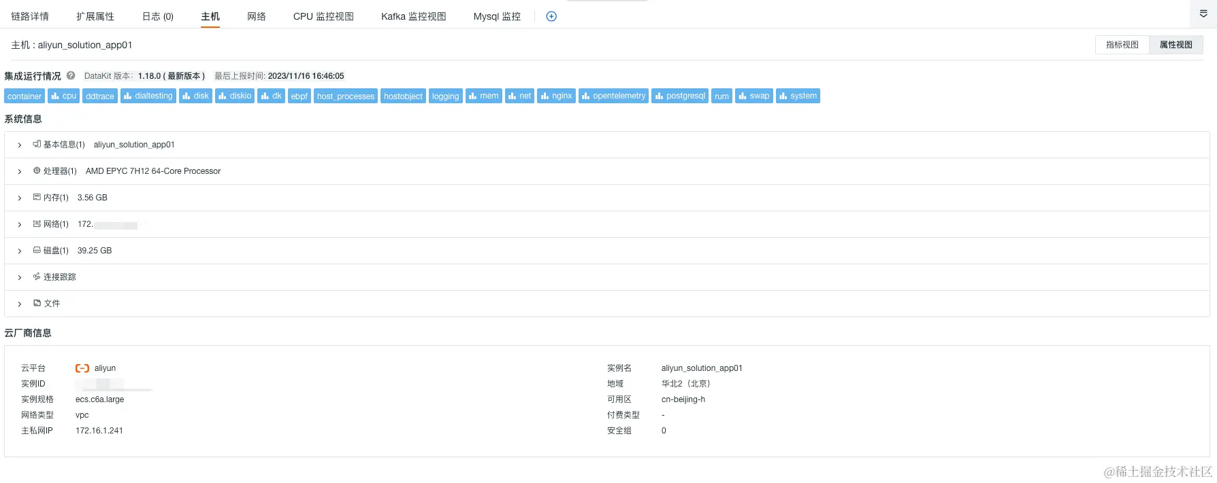Expand the 网络(1) row chevron
The height and width of the screenshot is (483, 1217).
click(x=19, y=224)
